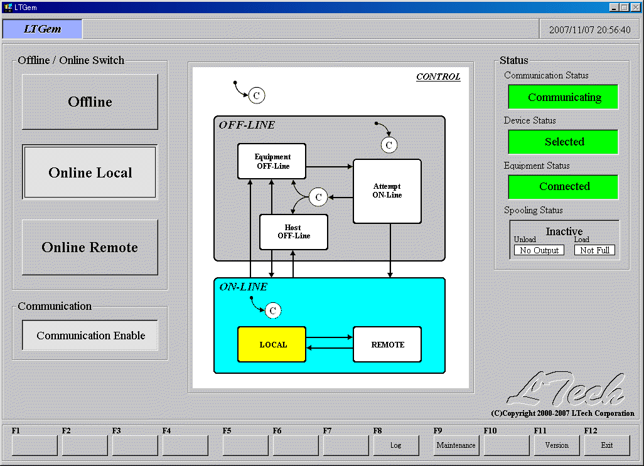Open the Log with the F8 button
This screenshot has width=644, height=466.
pos(395,445)
